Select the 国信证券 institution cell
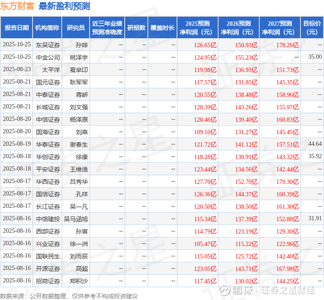This screenshot has width=324, height=300. [x=48, y=194]
